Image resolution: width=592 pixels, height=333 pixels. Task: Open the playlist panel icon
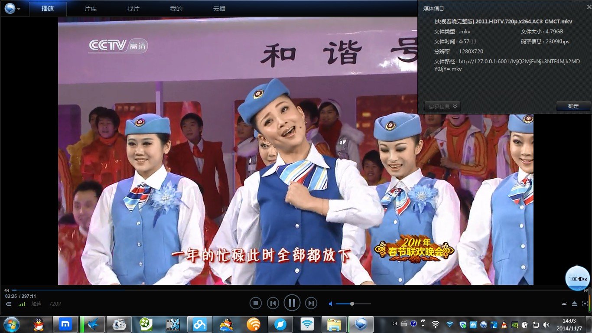(x=8, y=303)
